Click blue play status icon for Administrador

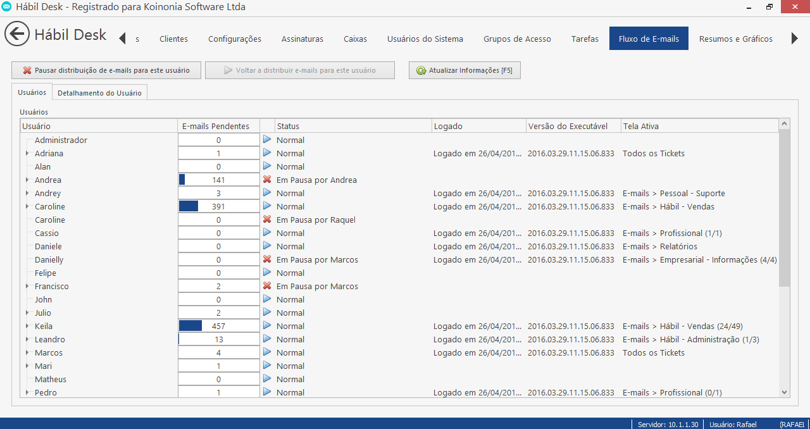click(267, 140)
